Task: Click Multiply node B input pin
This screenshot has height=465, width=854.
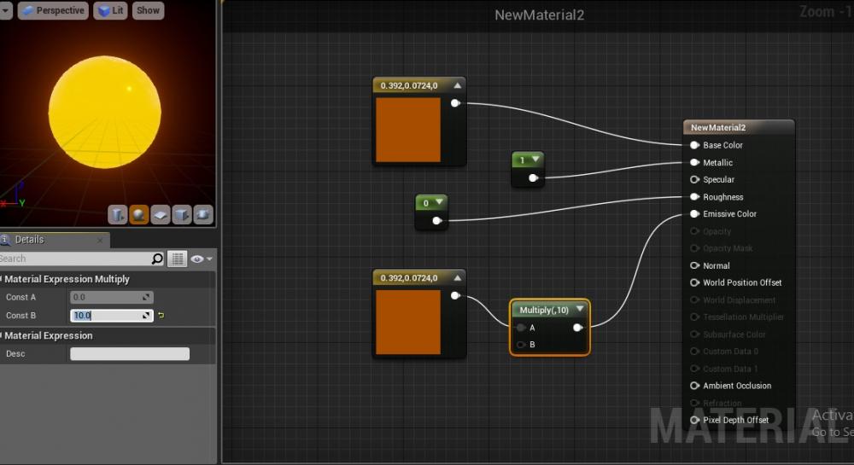Action: tap(521, 345)
